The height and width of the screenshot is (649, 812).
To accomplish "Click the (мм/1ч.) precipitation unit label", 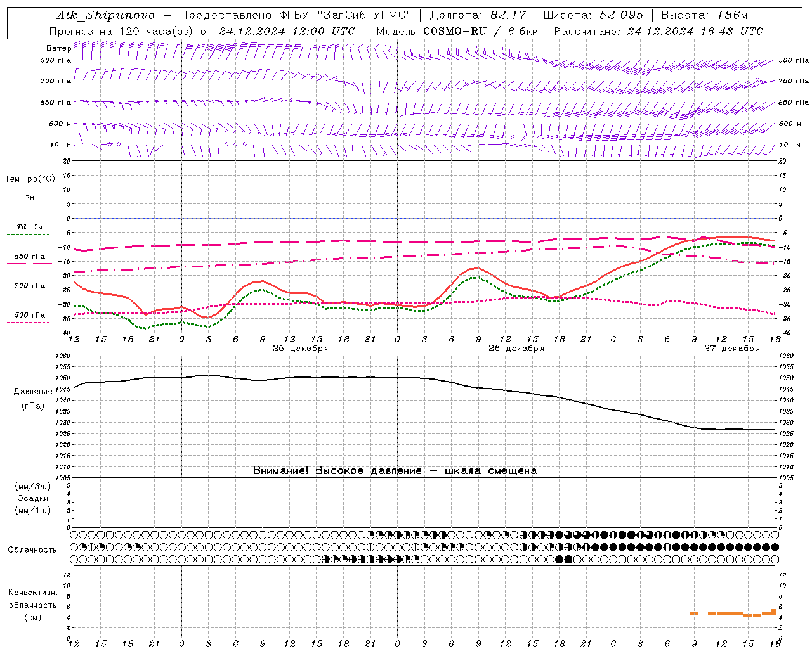I will click(x=33, y=510).
